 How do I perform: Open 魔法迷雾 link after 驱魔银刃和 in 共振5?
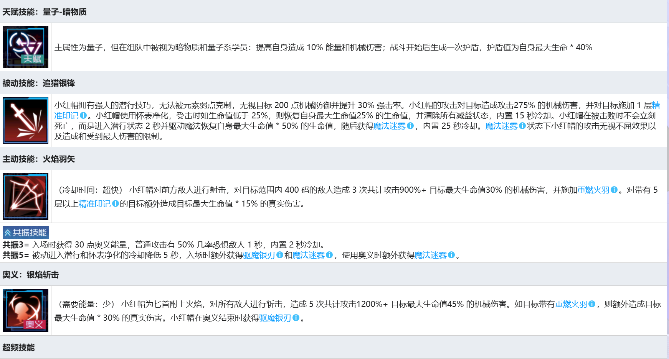(309, 255)
